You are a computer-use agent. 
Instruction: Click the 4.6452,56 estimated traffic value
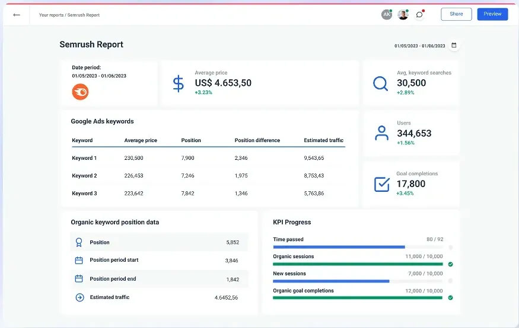[x=226, y=298]
